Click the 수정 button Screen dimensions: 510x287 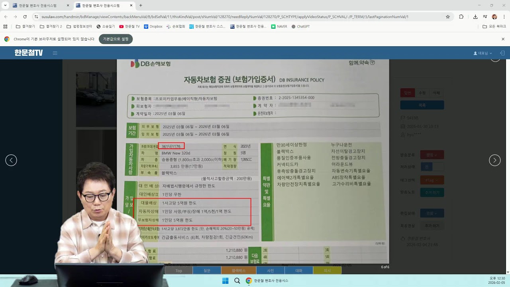(422, 93)
